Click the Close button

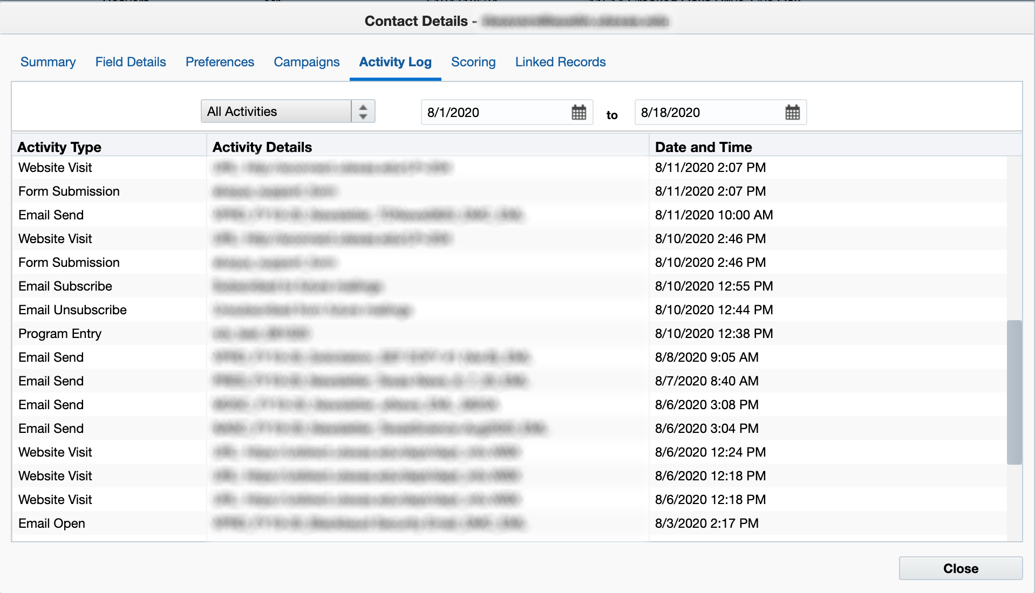pyautogui.click(x=961, y=568)
